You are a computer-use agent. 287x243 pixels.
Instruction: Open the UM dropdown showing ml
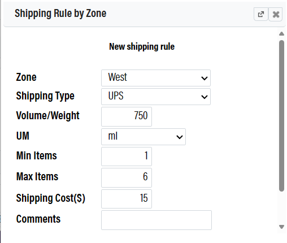143,137
